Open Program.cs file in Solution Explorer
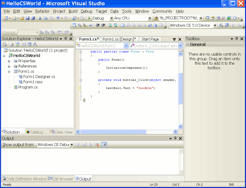The height and width of the screenshot is (188, 246). [x=28, y=87]
